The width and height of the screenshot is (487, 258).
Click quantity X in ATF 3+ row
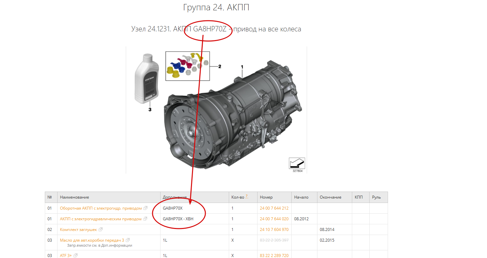pos(232,255)
